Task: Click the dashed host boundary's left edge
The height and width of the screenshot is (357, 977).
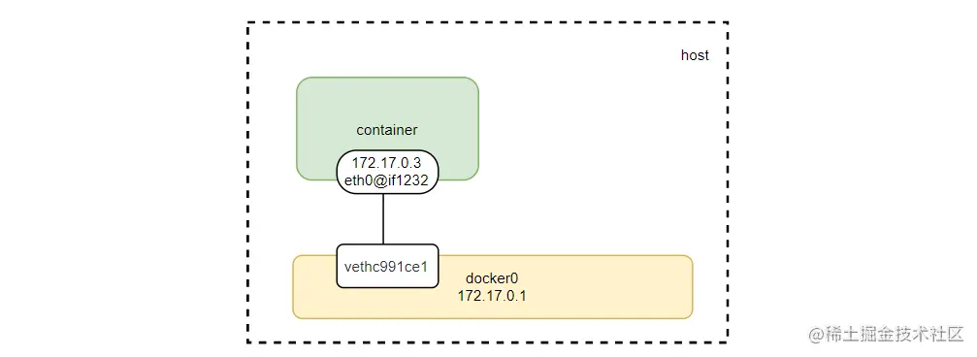Action: pos(248,182)
